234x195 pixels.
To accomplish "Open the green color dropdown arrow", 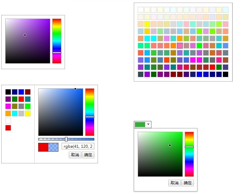I will (148, 125).
